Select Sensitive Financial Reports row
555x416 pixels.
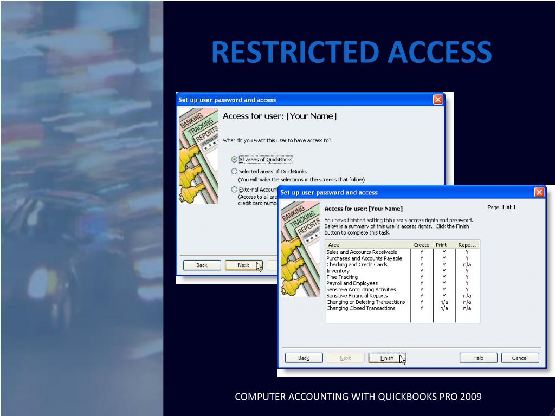(x=403, y=296)
